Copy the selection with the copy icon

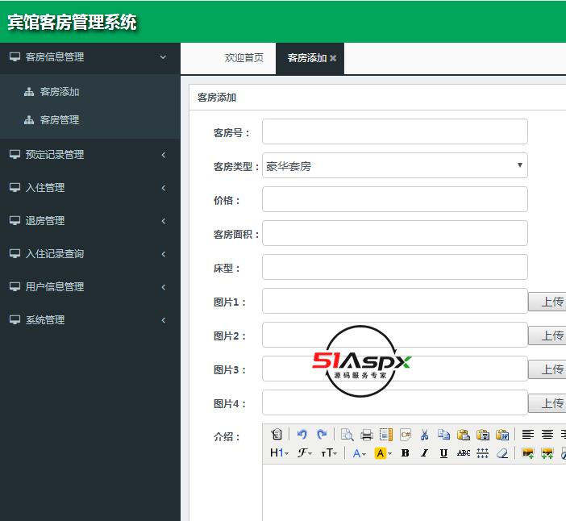tap(444, 435)
